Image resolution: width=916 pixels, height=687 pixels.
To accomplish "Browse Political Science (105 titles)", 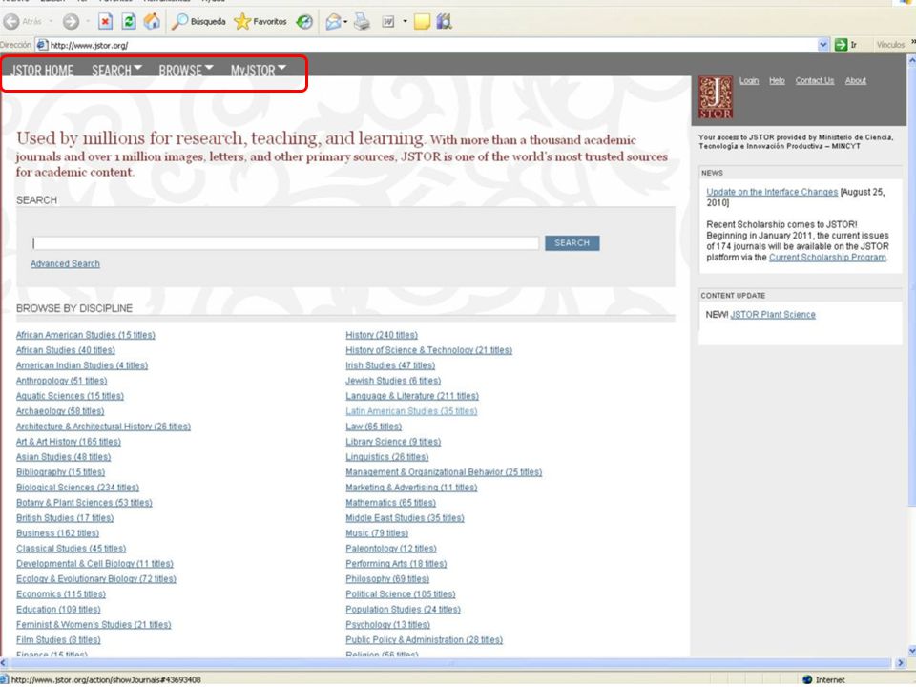I will tap(400, 593).
